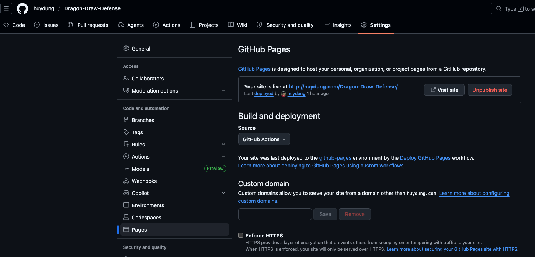
Task: Click the custom domain Remove button
Action: [x=355, y=214]
